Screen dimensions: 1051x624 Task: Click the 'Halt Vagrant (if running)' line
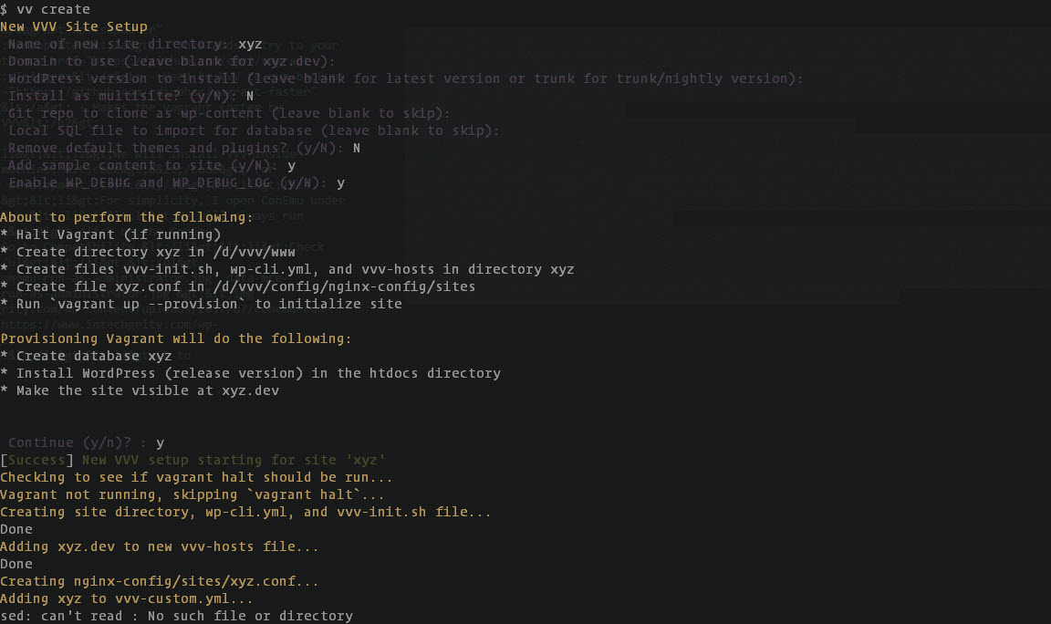(110, 234)
